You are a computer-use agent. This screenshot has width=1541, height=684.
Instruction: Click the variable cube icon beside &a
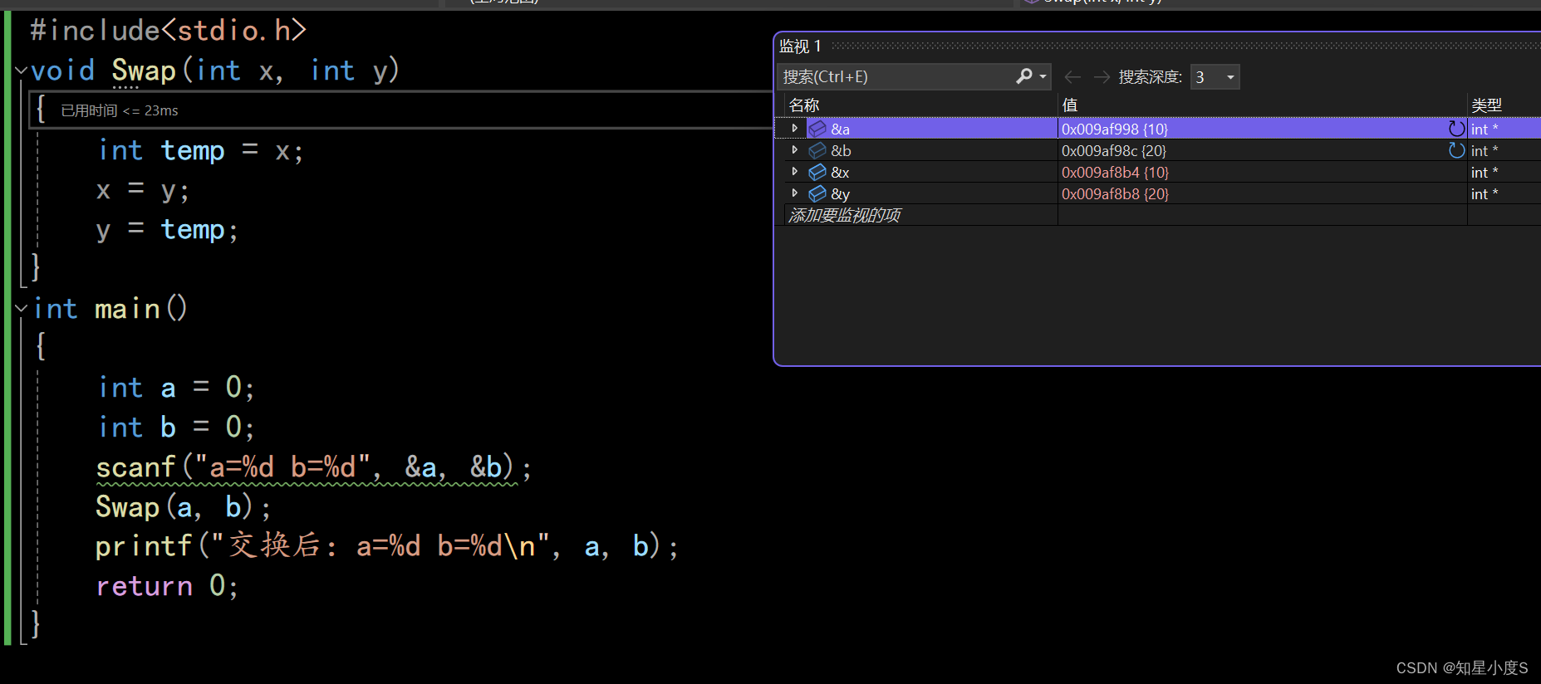tap(817, 129)
